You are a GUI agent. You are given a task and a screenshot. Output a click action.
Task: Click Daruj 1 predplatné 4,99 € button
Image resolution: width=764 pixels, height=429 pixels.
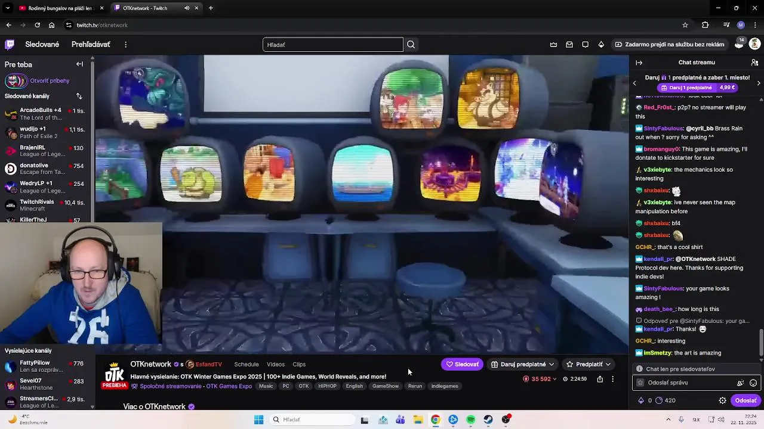696,88
